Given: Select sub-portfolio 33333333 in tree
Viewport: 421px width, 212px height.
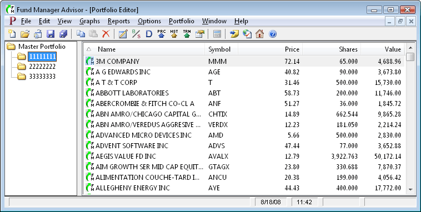Looking at the screenshot, I should click(42, 77).
